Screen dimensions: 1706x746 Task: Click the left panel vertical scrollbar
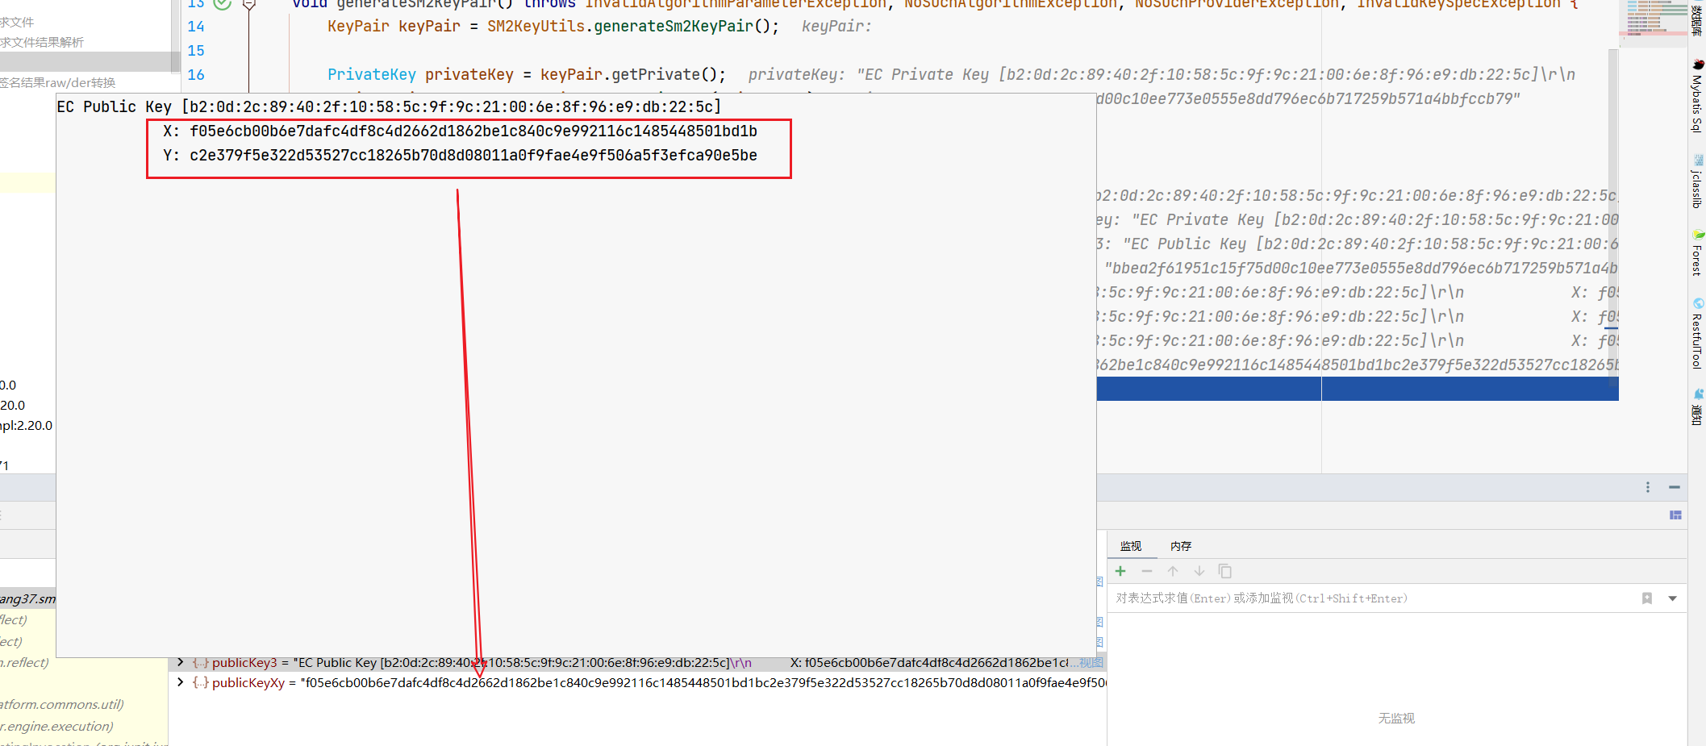click(x=175, y=36)
